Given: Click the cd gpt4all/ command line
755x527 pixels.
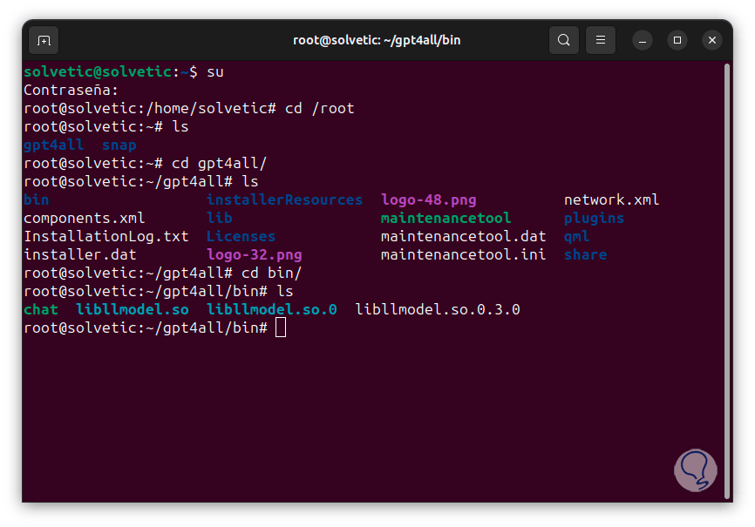Looking at the screenshot, I should [x=145, y=163].
